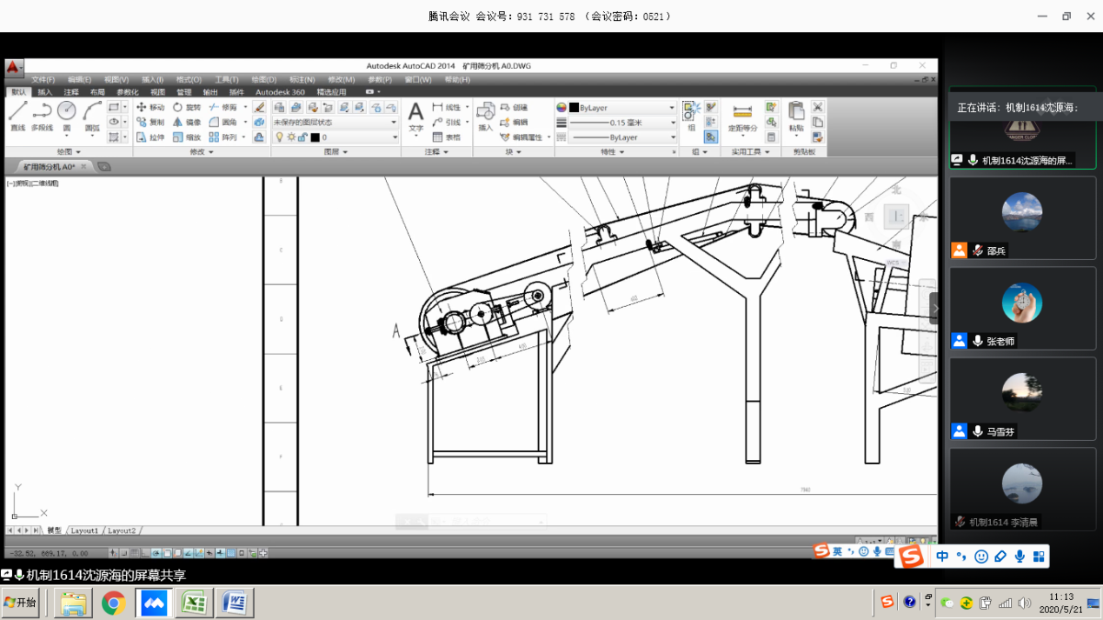
Task: Click the Group (组) tool
Action: coord(691,116)
